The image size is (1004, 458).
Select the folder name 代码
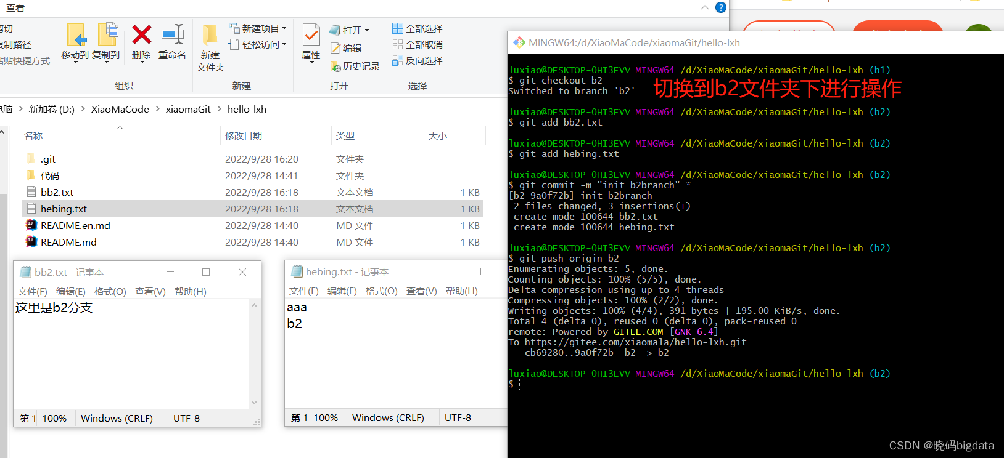[x=50, y=175]
